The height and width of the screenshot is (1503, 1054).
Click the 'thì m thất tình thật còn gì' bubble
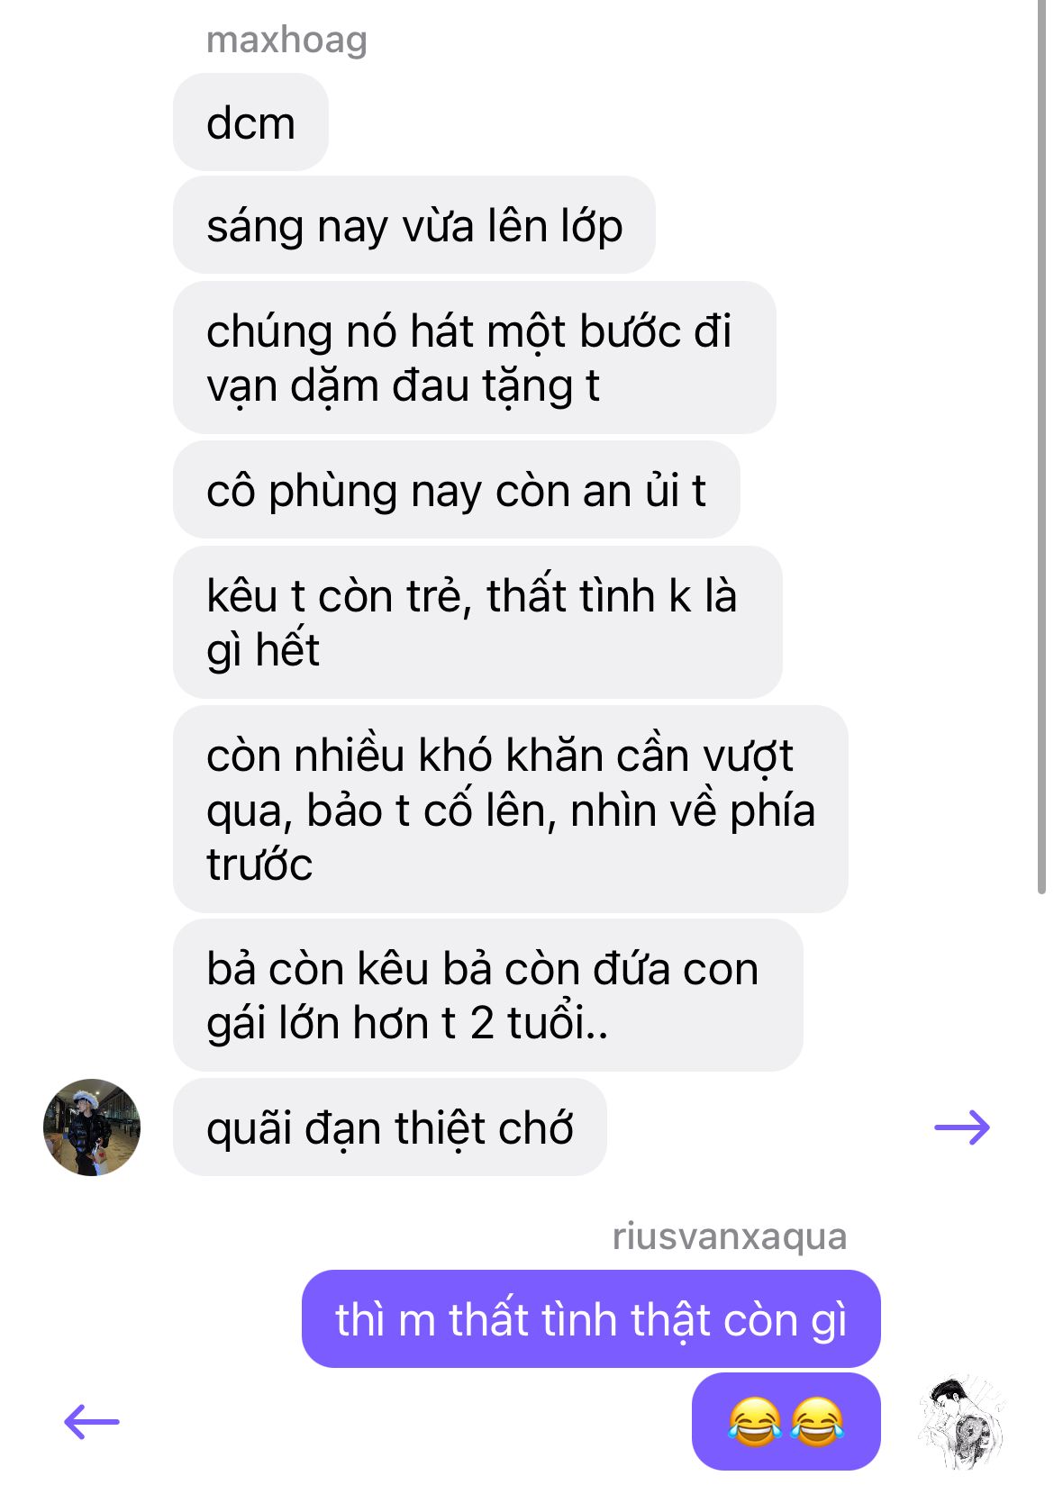click(x=591, y=1319)
